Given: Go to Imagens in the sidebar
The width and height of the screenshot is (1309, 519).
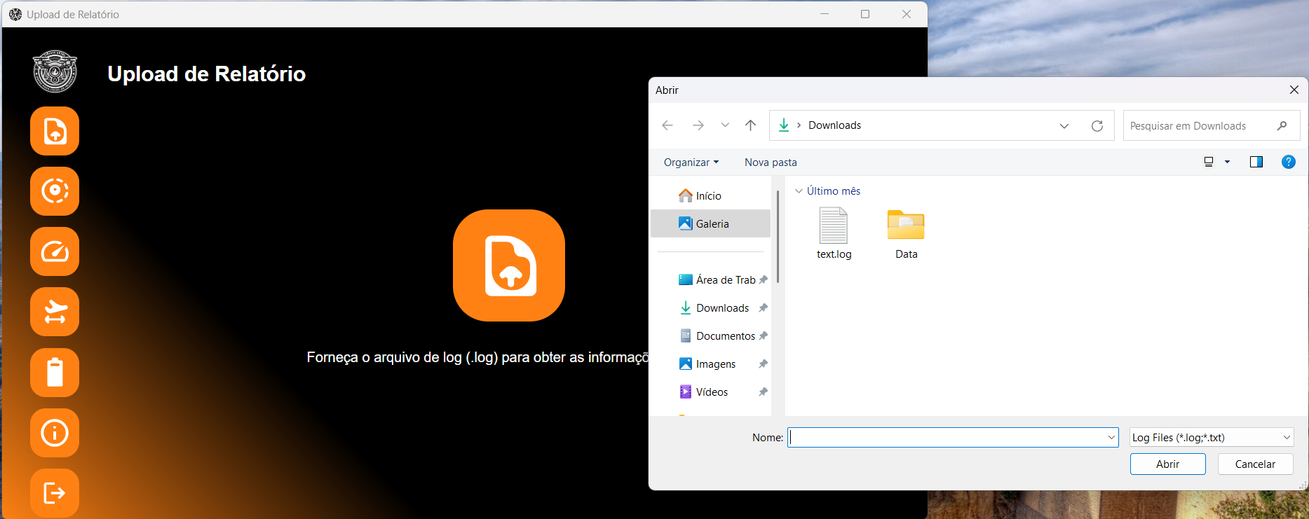Looking at the screenshot, I should [x=715, y=364].
